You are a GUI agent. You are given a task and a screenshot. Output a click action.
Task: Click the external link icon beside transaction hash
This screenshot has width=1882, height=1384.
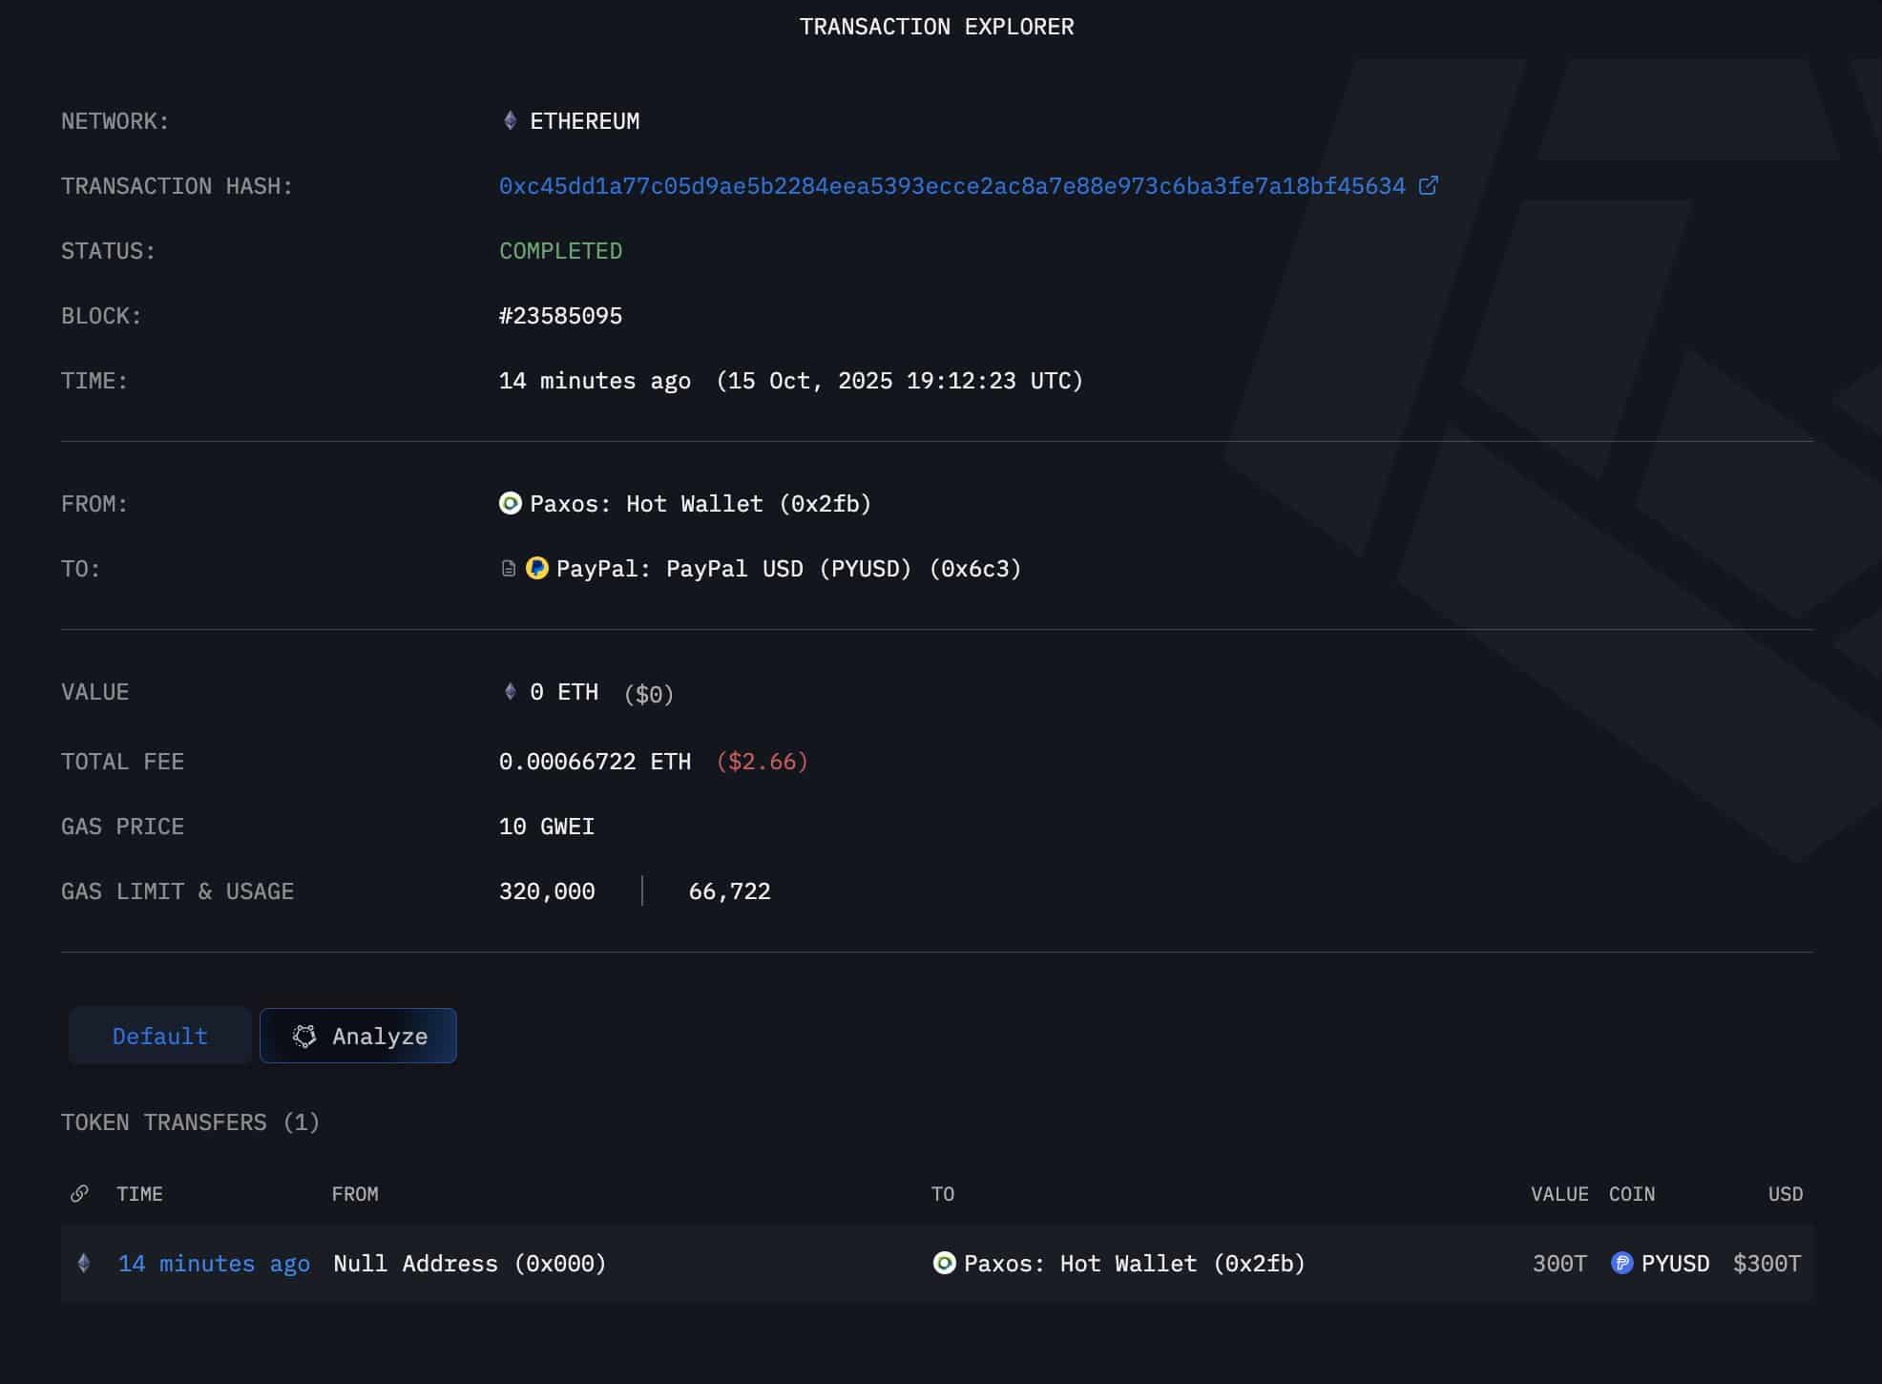1428,185
